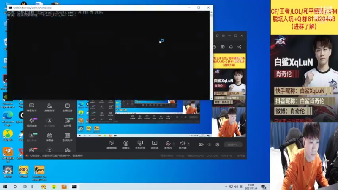
Task: Click the 连接中 start-live button
Action: tap(233, 144)
